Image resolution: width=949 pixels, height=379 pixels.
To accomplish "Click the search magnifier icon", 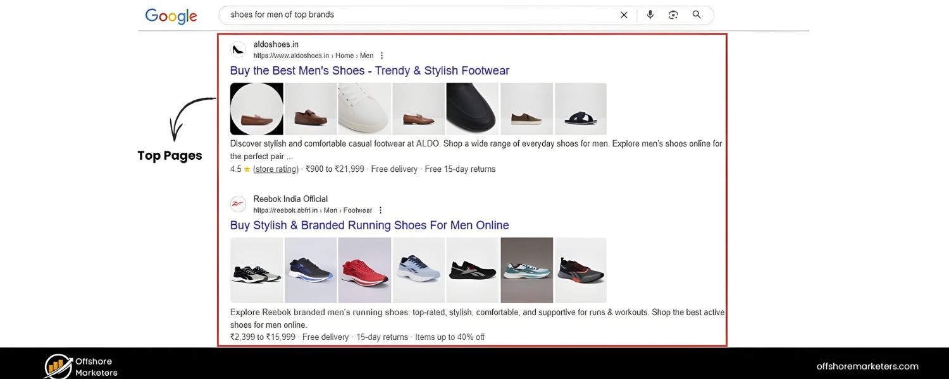I will click(x=696, y=15).
